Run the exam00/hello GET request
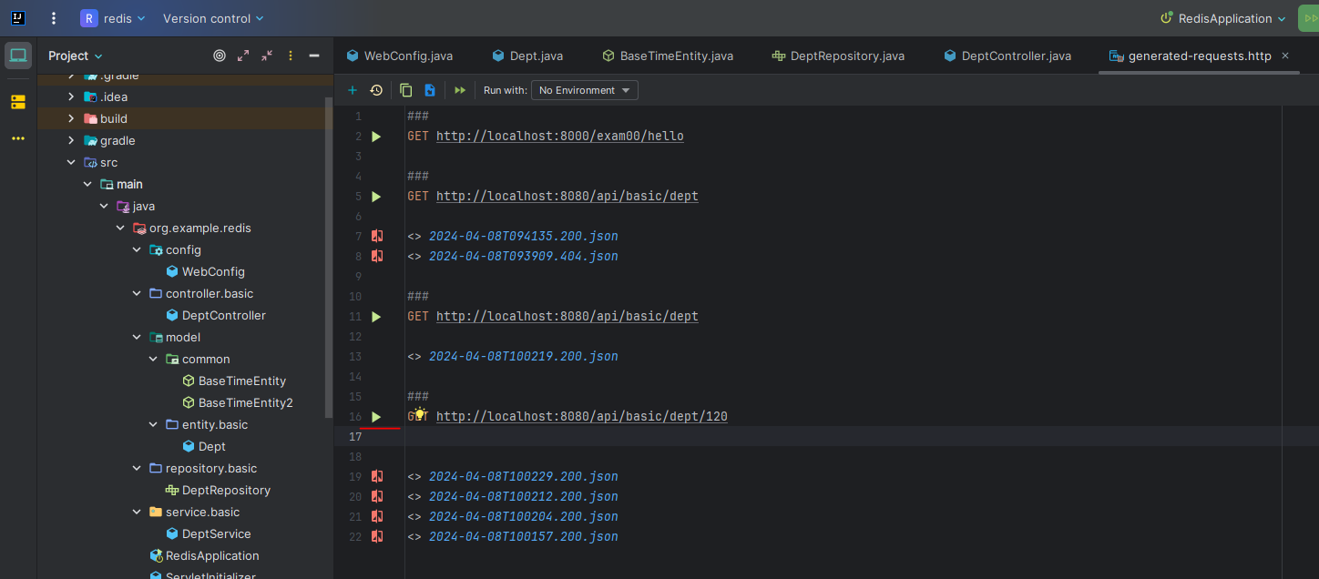The width and height of the screenshot is (1319, 579). tap(376, 137)
